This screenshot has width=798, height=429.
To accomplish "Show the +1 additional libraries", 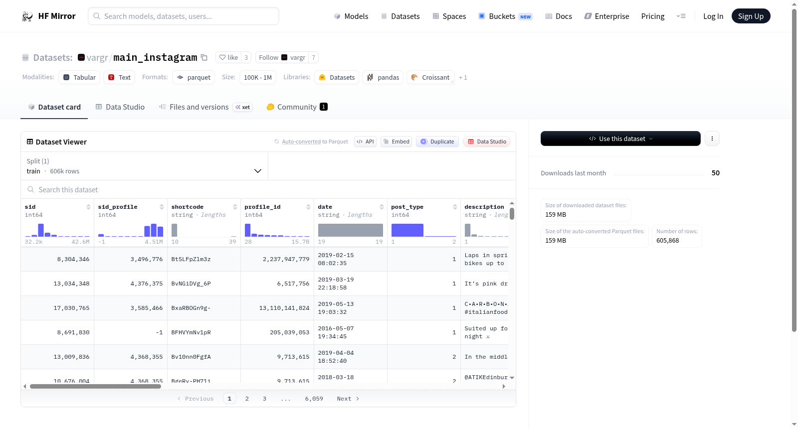I will click(463, 78).
